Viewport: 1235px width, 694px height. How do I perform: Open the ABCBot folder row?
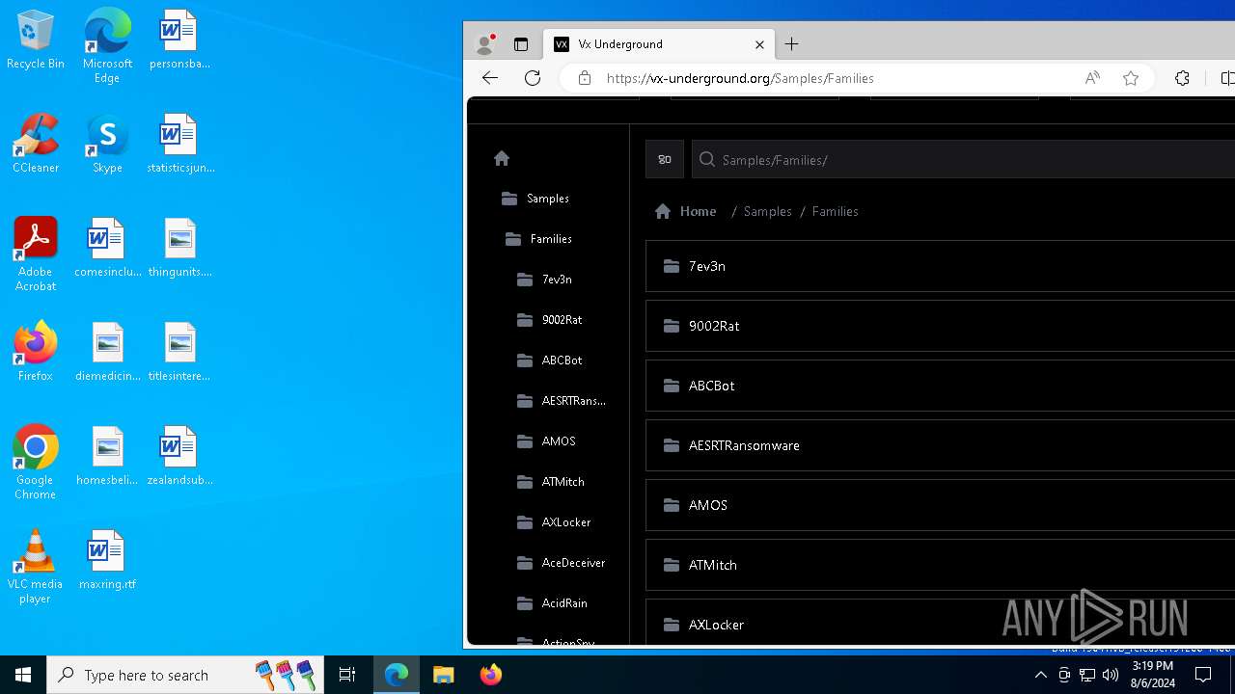coord(940,386)
